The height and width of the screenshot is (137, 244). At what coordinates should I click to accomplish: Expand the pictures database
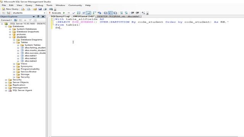pos(10,34)
